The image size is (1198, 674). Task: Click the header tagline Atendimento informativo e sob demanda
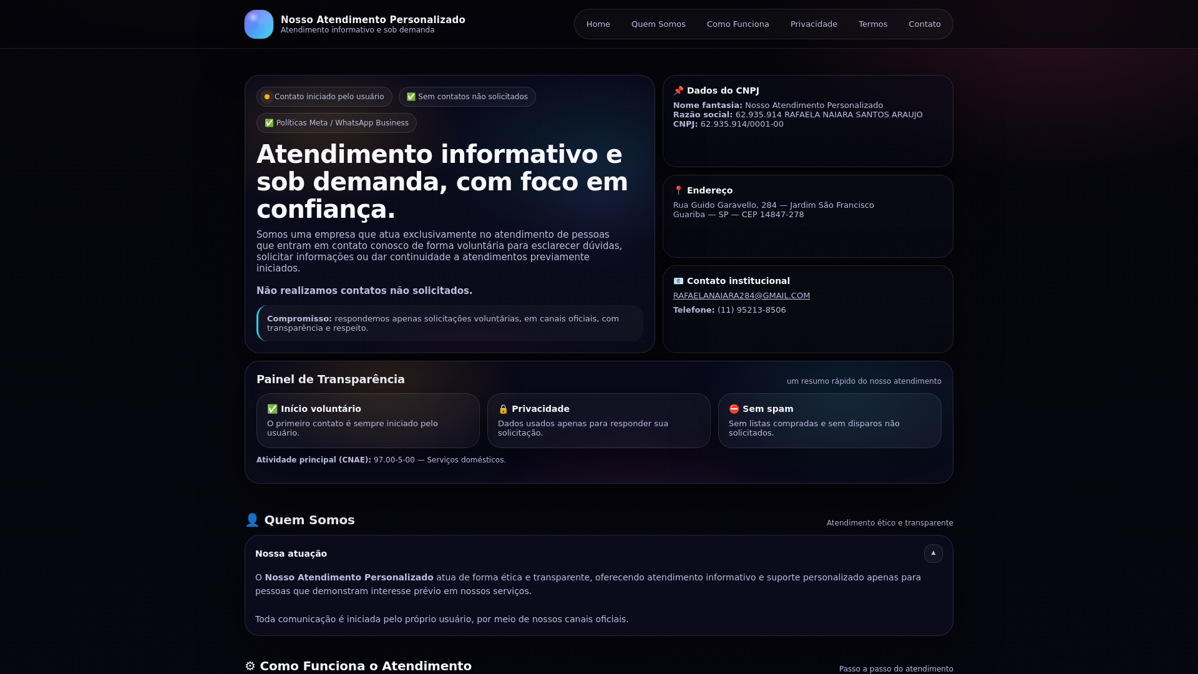358,30
